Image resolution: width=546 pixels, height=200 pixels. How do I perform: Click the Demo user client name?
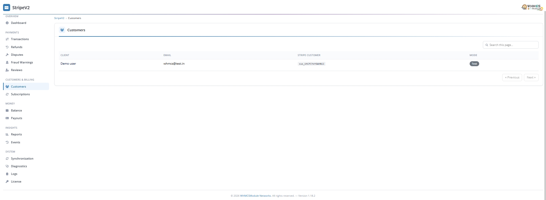(x=68, y=64)
